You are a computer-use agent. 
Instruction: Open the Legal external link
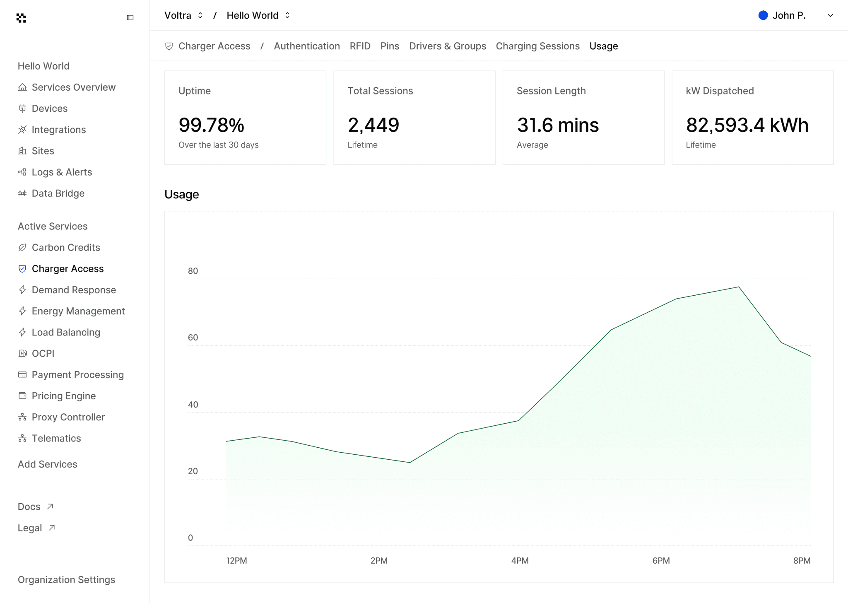point(36,528)
